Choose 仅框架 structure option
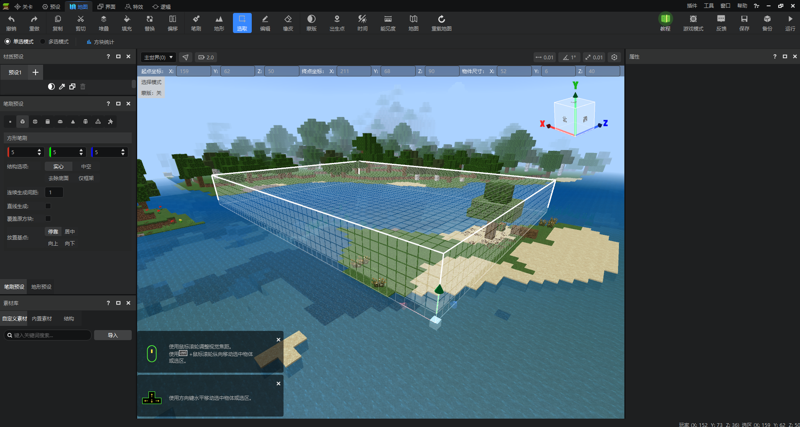800x427 pixels. point(86,178)
